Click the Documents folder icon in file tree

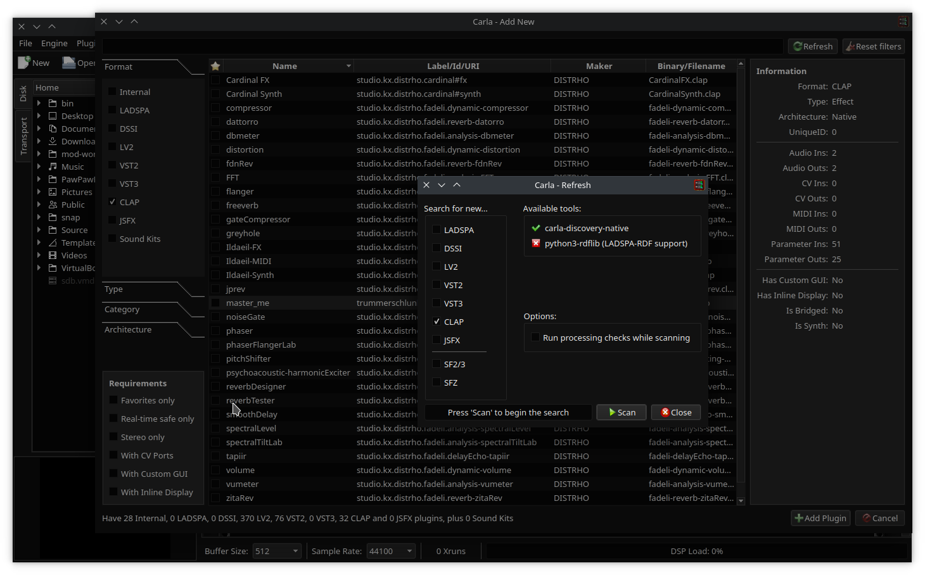click(53, 129)
